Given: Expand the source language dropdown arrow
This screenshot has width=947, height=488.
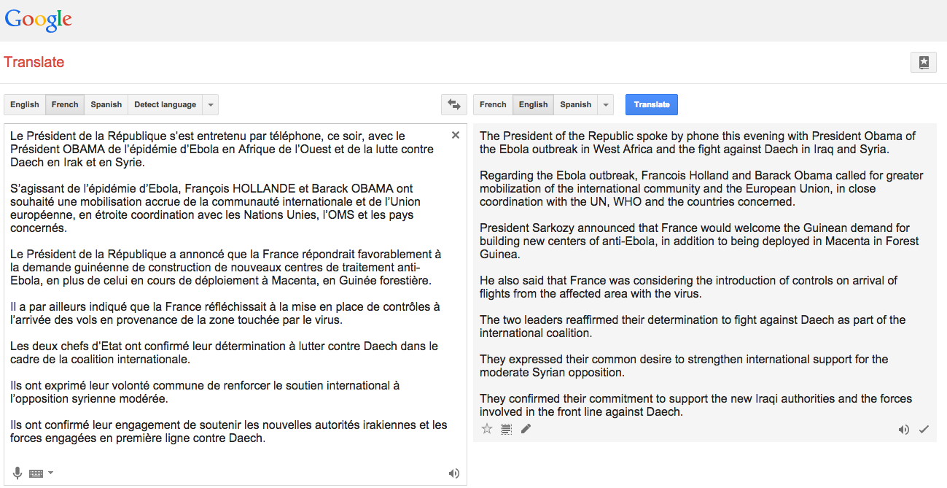Looking at the screenshot, I should 211,104.
